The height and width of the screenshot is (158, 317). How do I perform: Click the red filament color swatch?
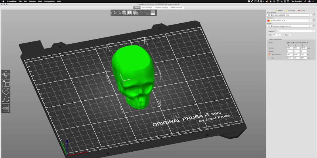click(x=268, y=21)
